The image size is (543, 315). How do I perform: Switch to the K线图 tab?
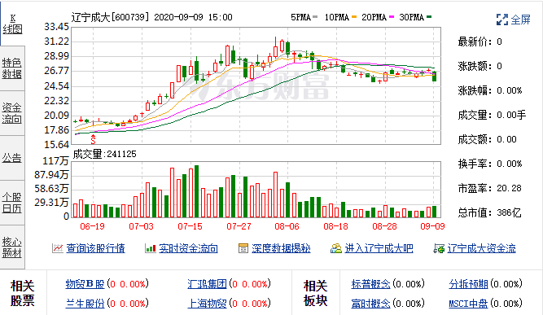tap(12, 24)
